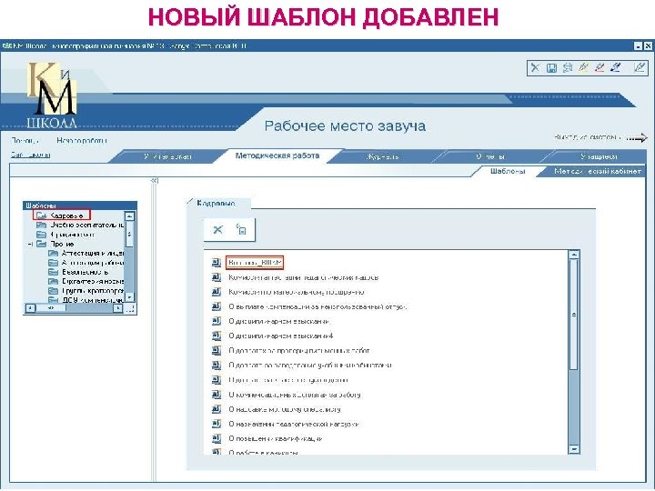The image size is (655, 491).
Task: Select template О работе в каникулы
Action: (263, 452)
